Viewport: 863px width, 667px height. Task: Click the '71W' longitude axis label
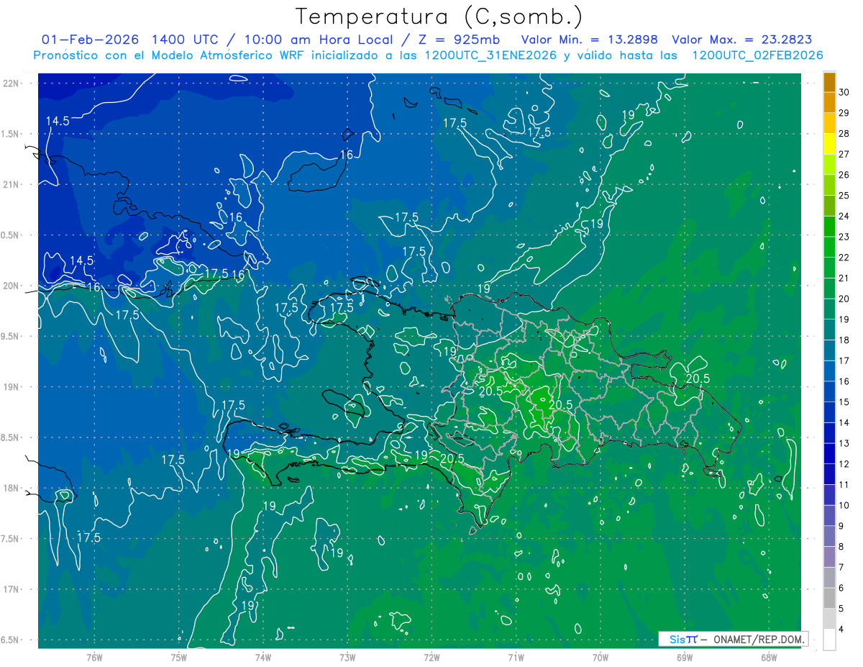point(516,657)
